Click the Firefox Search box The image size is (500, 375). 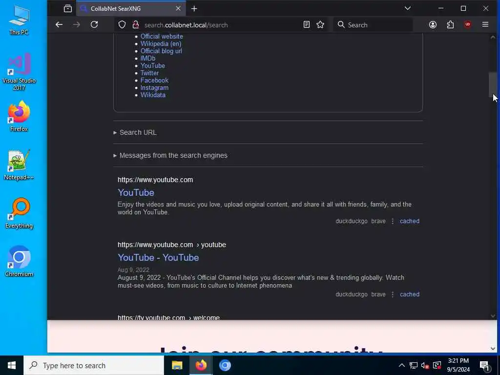point(373,25)
